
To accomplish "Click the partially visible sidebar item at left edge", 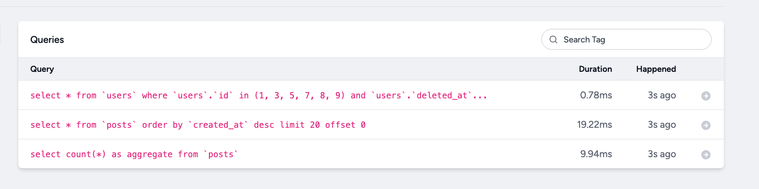I will click(0, 33).
